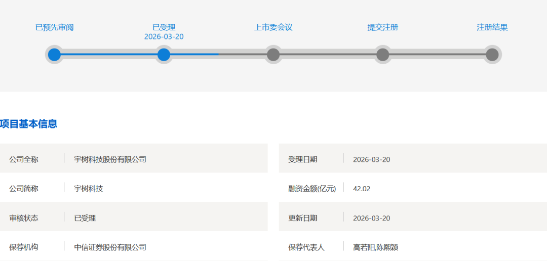
Task: Click the 2026-03-20 date under 已受理 stage
Action: tap(164, 36)
